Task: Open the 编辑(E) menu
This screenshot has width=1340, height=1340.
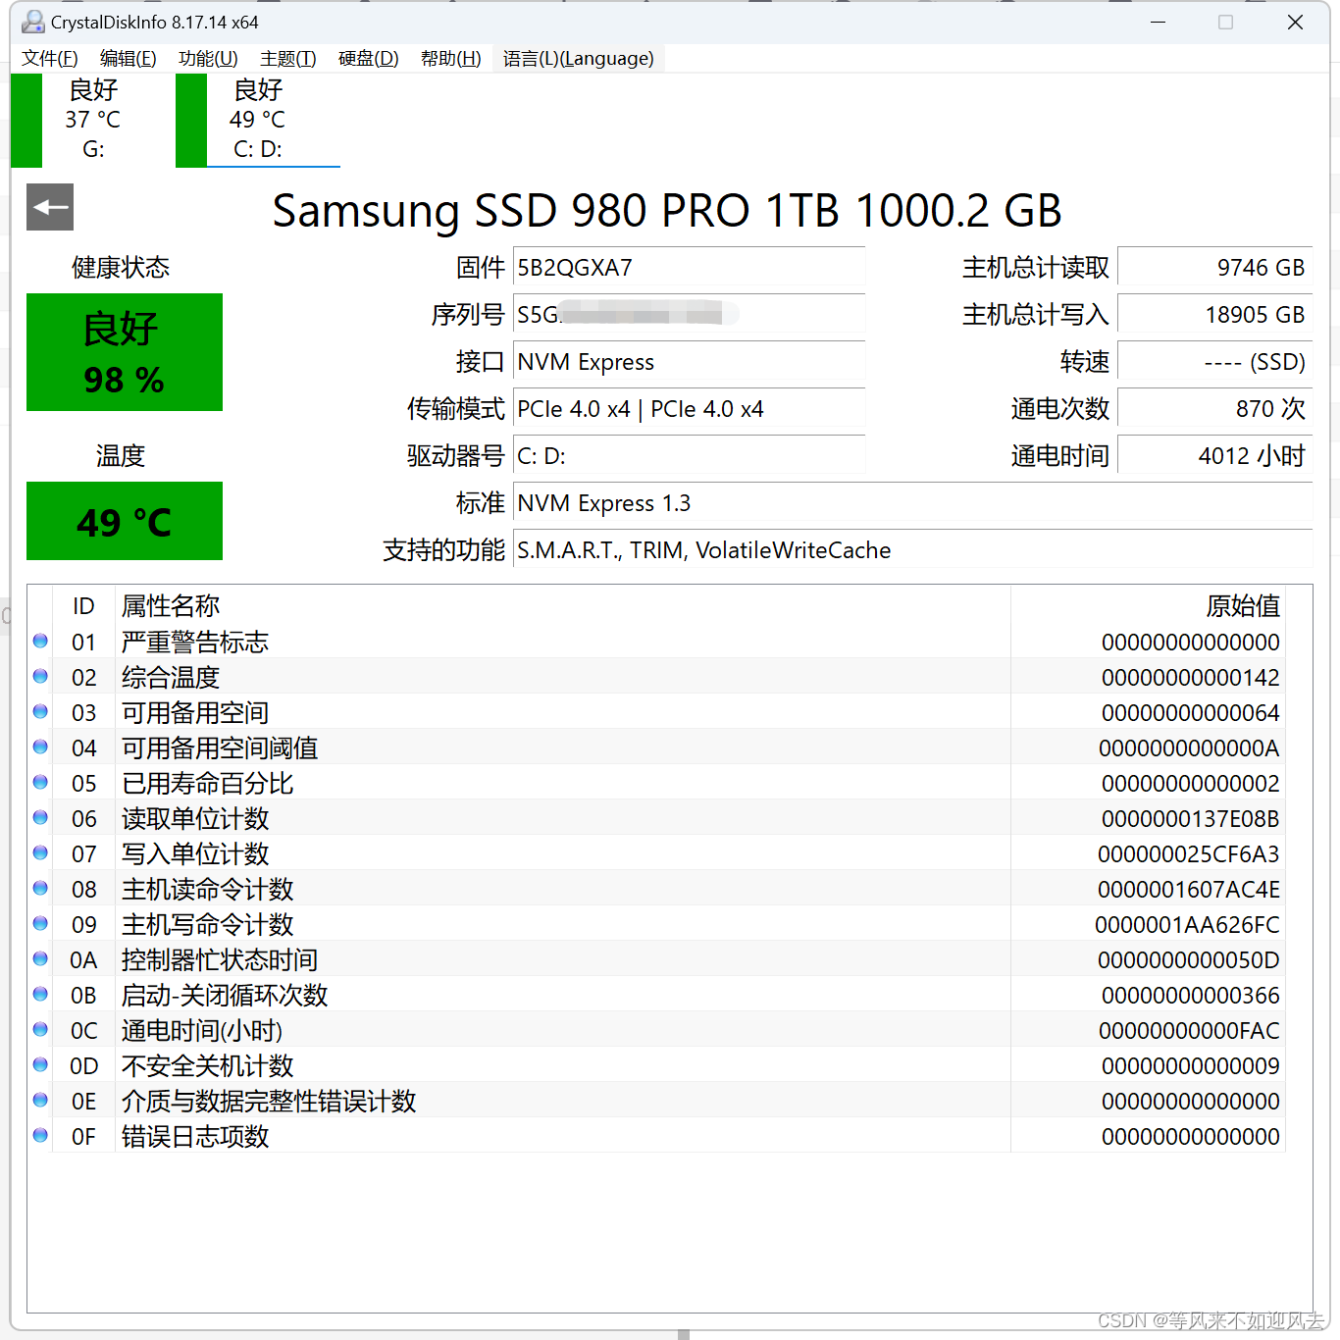Action: [129, 59]
